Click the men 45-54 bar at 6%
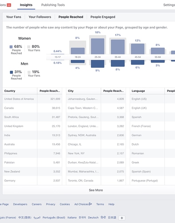The width and height of the screenshot is (175, 223). click(x=138, y=62)
